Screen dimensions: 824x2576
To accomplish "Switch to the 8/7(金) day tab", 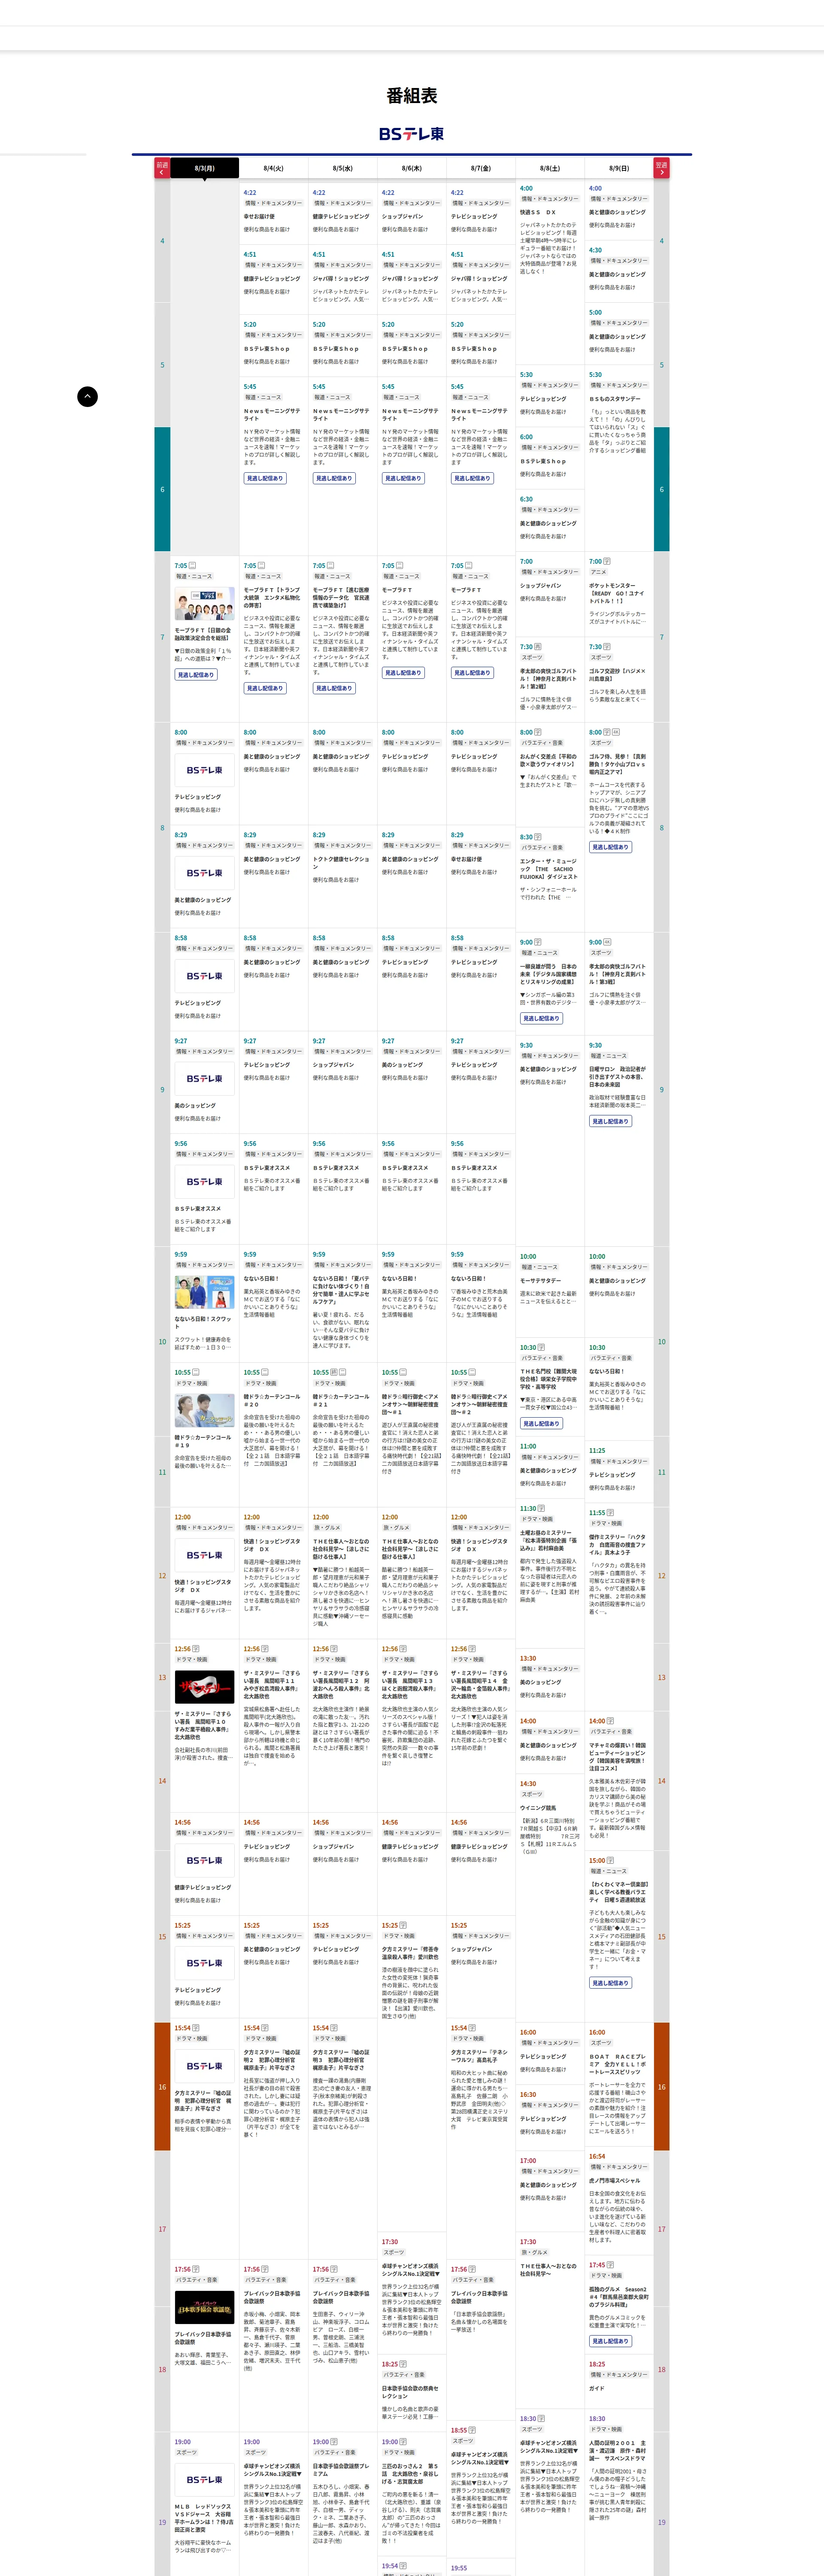I will click(x=481, y=168).
